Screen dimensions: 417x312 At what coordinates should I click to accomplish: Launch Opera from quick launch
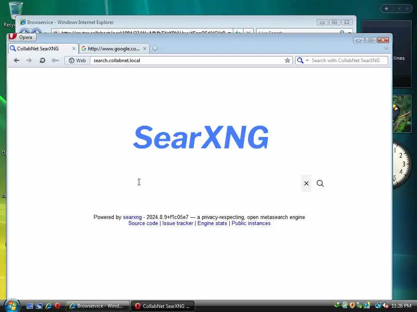[x=57, y=306]
